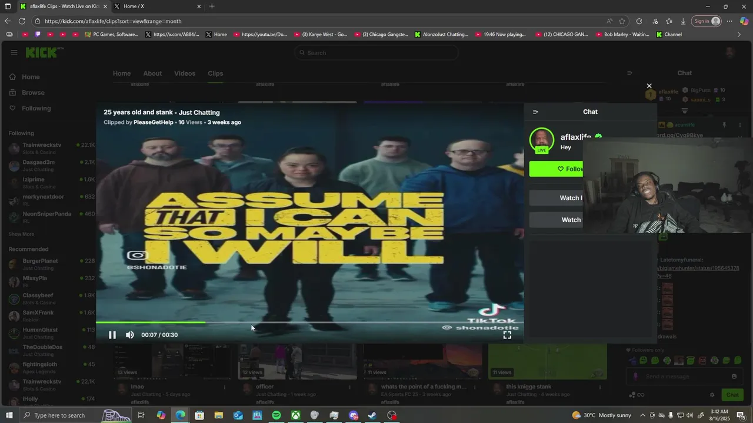The height and width of the screenshot is (423, 753).
Task: Open Xbox app from the taskbar
Action: point(296,415)
